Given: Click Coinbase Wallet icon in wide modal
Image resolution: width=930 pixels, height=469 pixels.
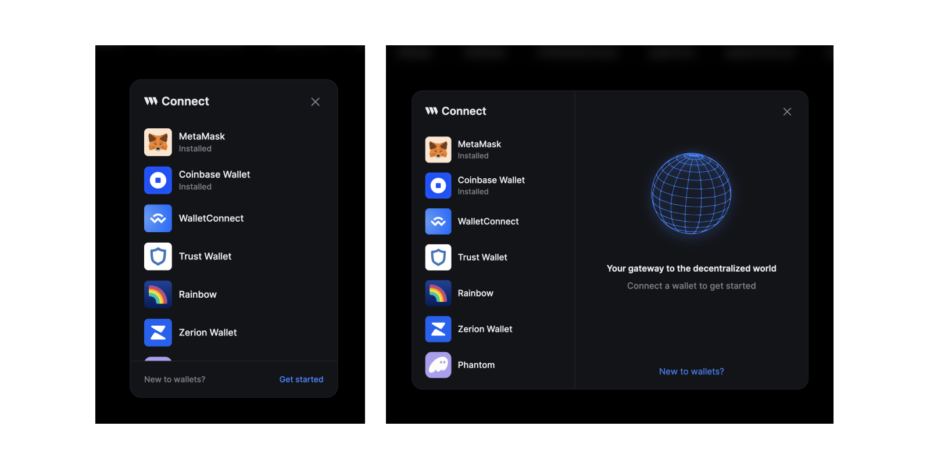Looking at the screenshot, I should pyautogui.click(x=438, y=186).
